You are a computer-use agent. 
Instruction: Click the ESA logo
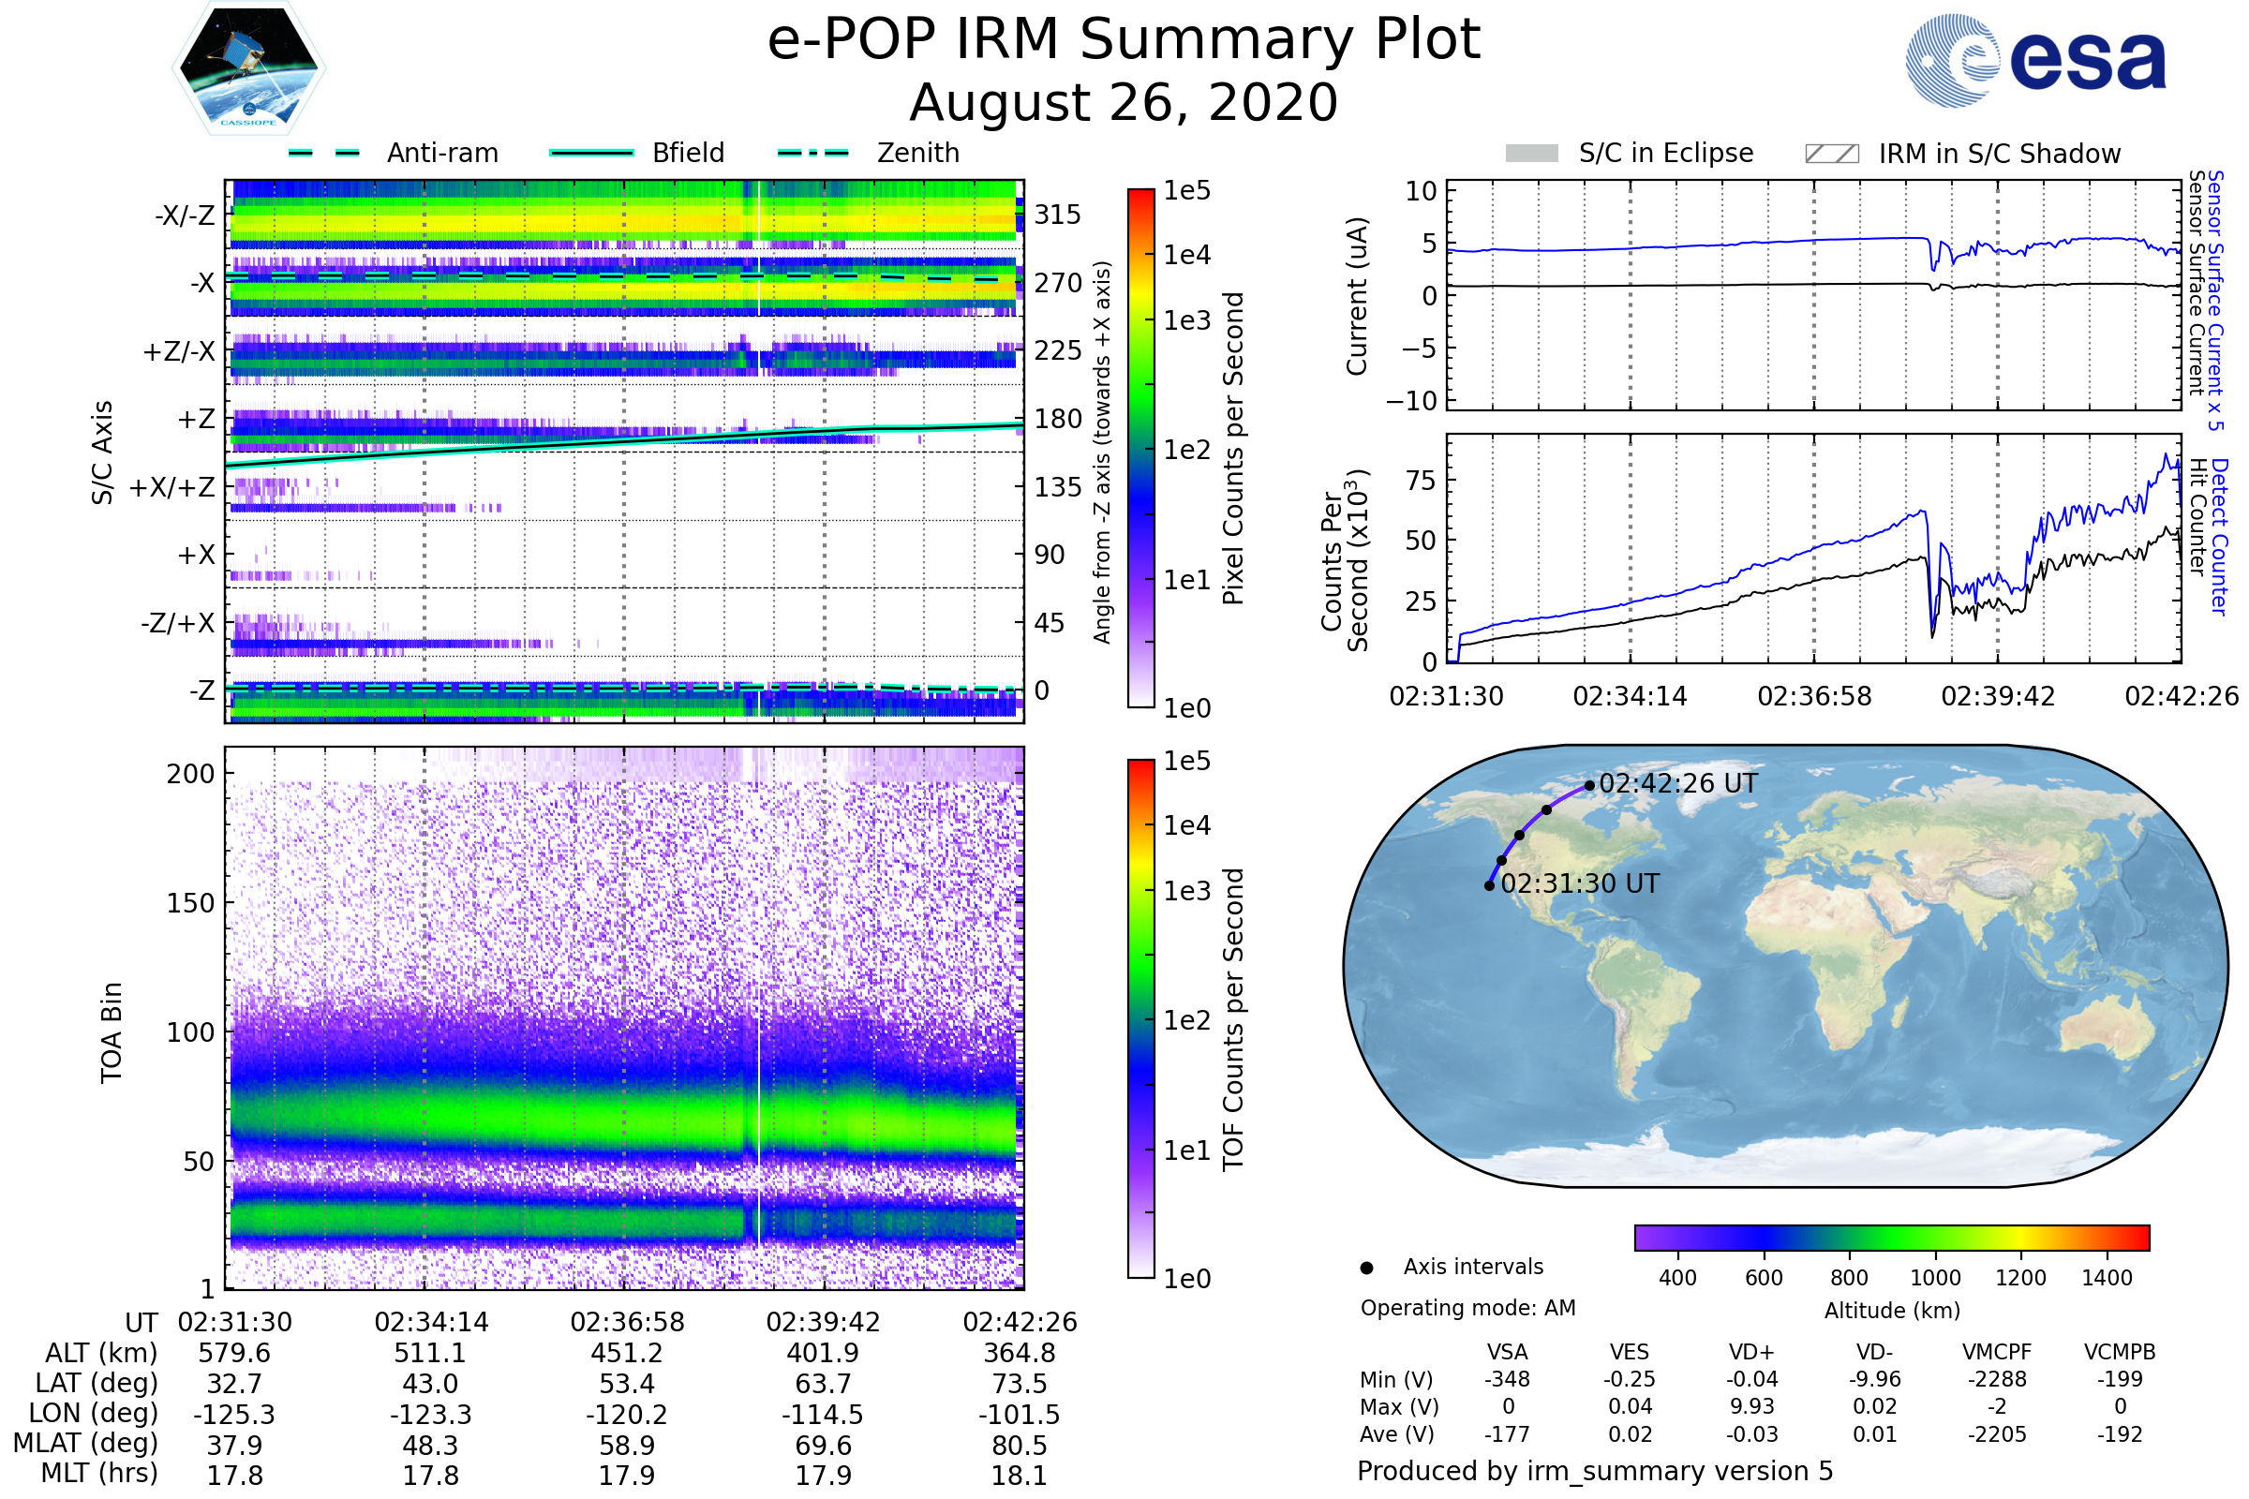tap(2034, 60)
